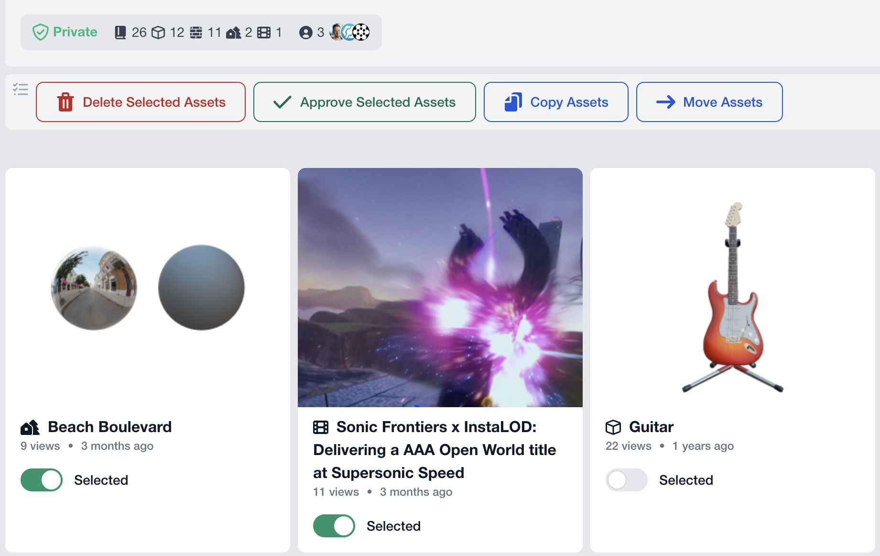The height and width of the screenshot is (556, 880).
Task: Toggle the checklist multi-select icon
Action: [21, 89]
